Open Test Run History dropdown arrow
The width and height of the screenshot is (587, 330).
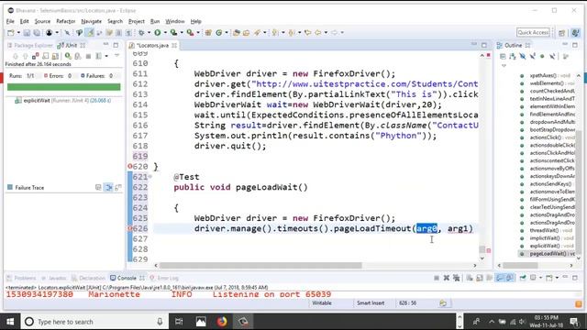point(106,56)
